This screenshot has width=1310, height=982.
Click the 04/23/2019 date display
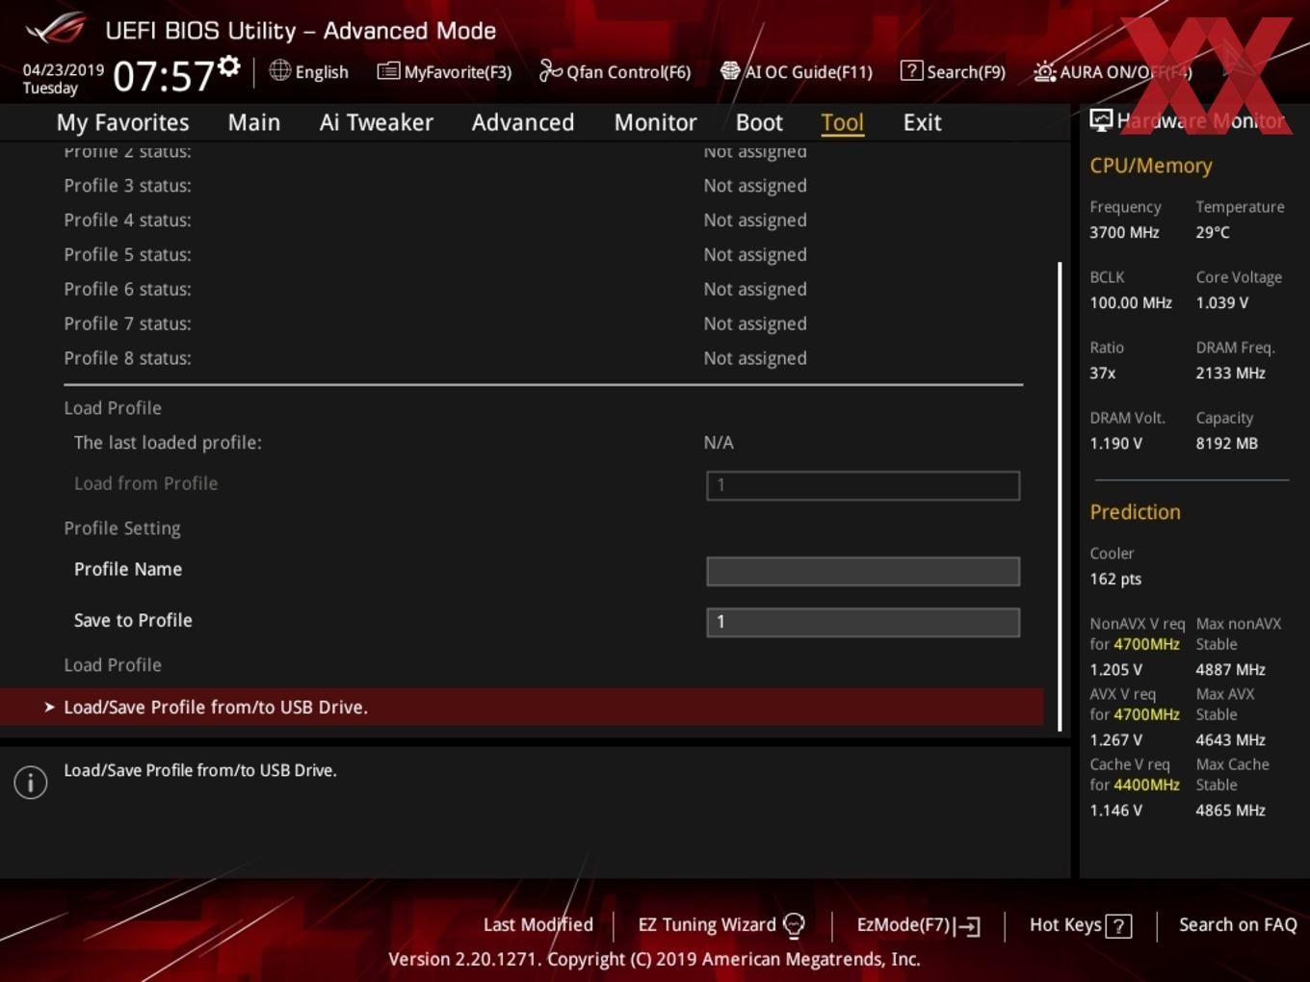tap(63, 69)
